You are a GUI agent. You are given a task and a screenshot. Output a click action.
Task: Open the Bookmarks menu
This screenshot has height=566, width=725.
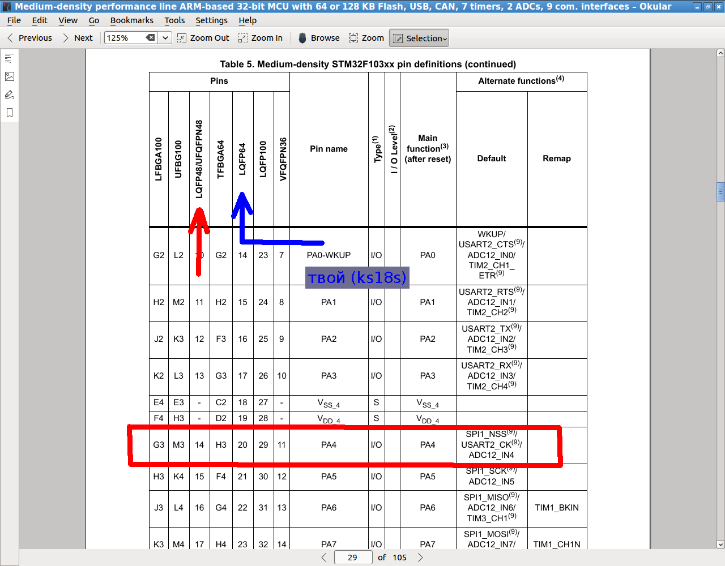(131, 20)
